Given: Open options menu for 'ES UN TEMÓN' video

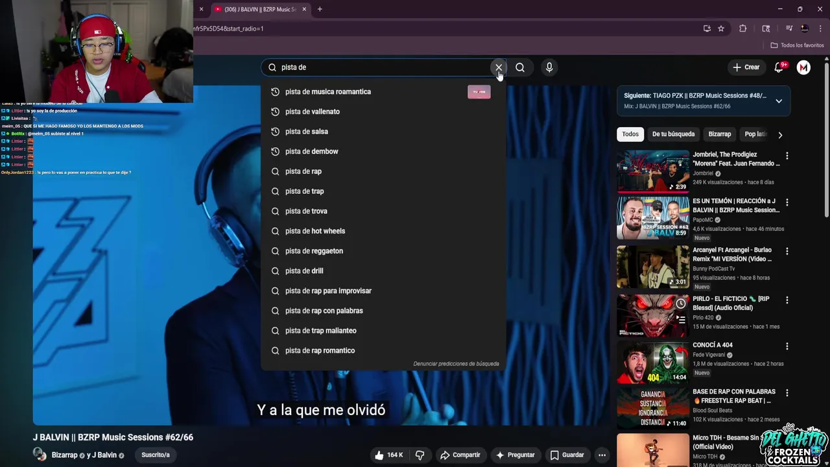Looking at the screenshot, I should click(787, 202).
